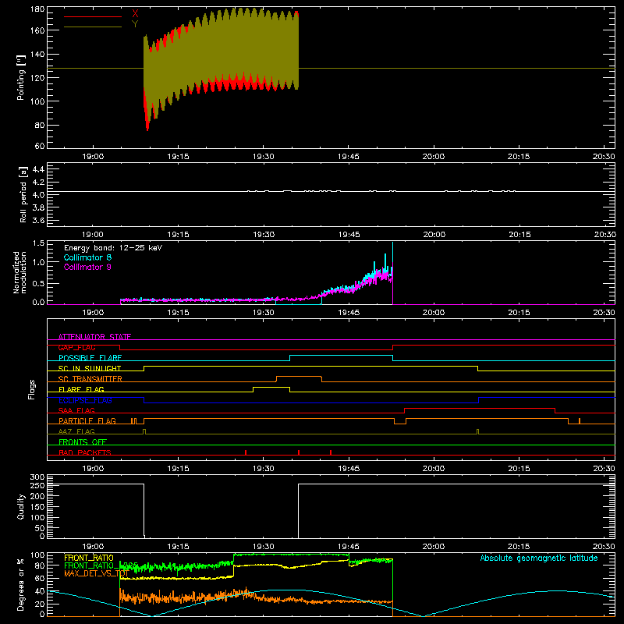Click the 19:45 tick label under Pointing plot
This screenshot has height=624, width=624.
click(x=348, y=157)
